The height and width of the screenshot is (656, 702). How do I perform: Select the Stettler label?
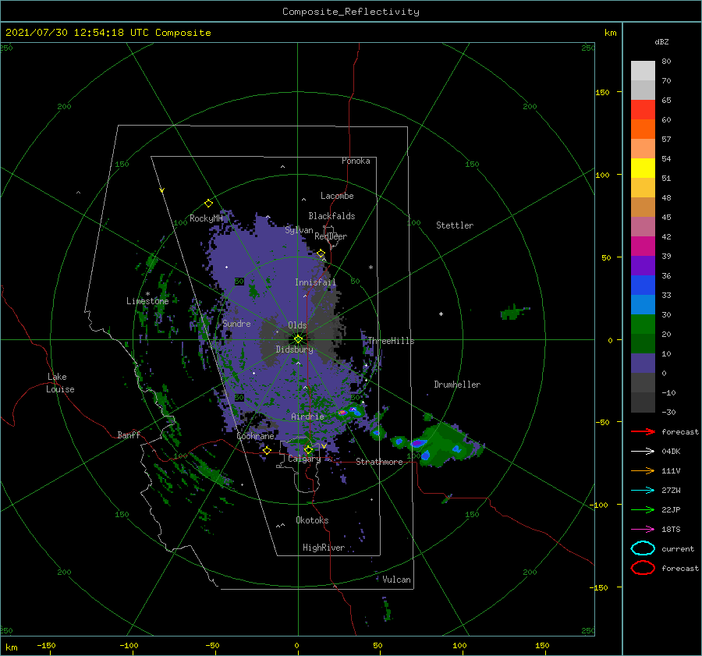[x=455, y=225]
